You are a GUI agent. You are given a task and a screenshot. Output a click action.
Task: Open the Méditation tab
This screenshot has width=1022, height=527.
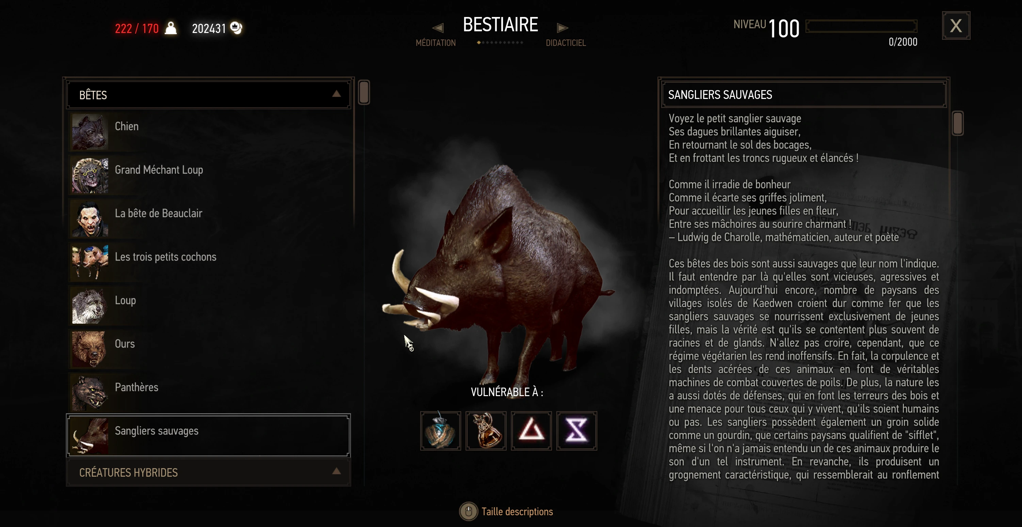436,43
